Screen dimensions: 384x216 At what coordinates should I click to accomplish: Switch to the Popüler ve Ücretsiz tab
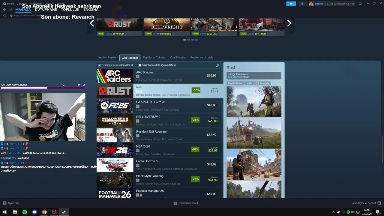[202, 58]
